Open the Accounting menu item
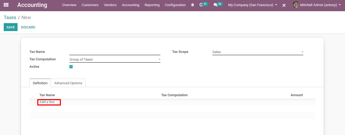Viewport: 345px width, 135px height. tap(131, 5)
